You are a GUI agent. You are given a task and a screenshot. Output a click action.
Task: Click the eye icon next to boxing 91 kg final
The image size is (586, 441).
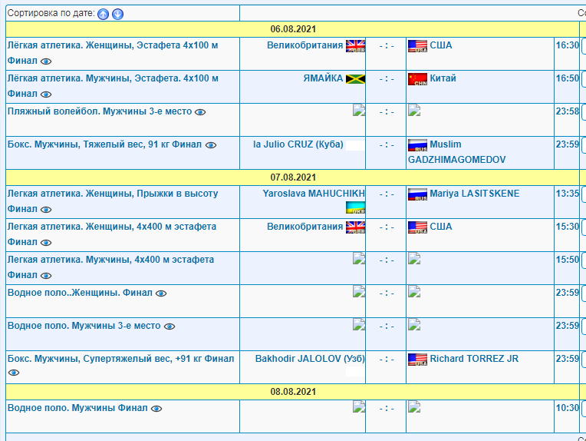(x=211, y=145)
